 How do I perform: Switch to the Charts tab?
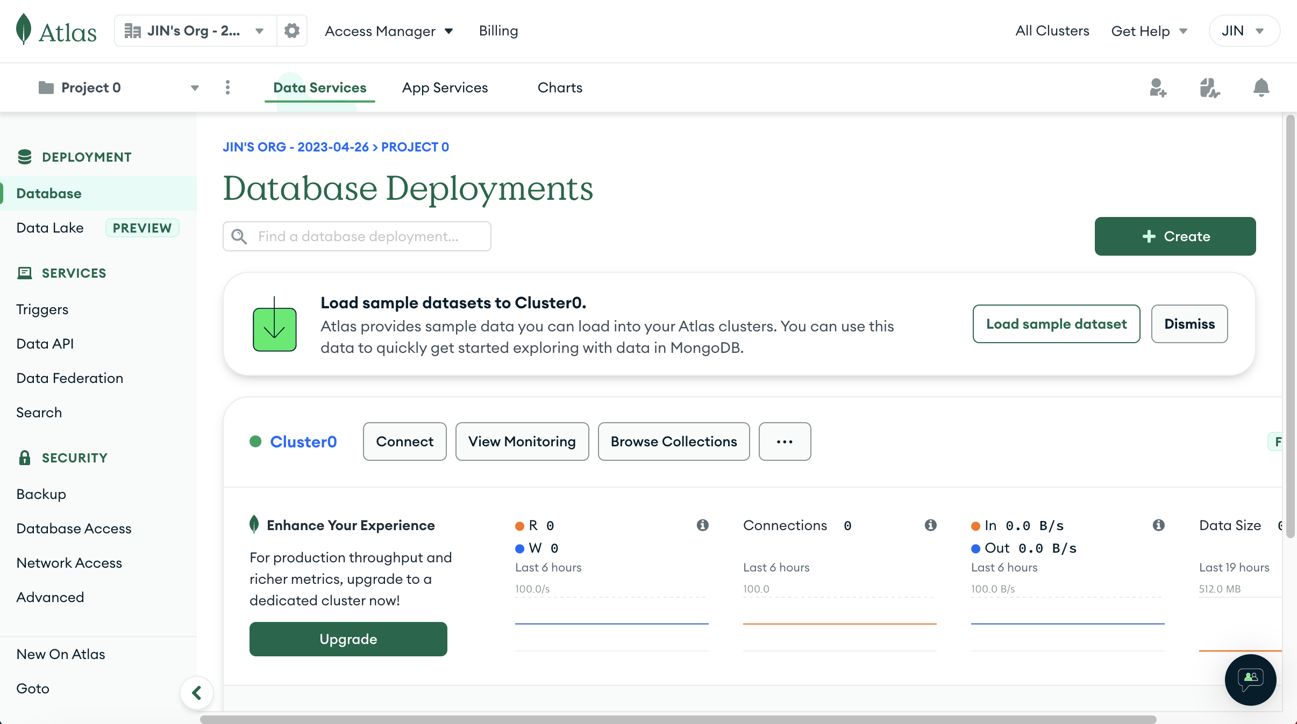(x=560, y=88)
